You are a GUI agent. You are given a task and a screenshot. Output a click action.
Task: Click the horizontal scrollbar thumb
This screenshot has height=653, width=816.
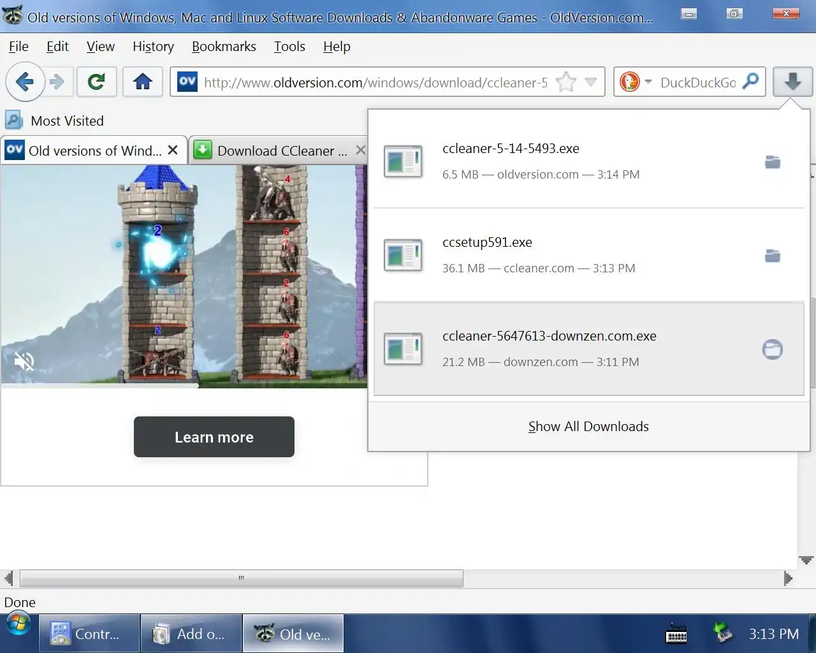pos(242,578)
